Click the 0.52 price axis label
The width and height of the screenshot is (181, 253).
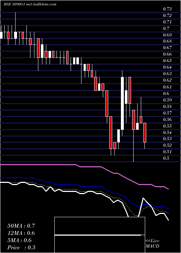coord(167,145)
